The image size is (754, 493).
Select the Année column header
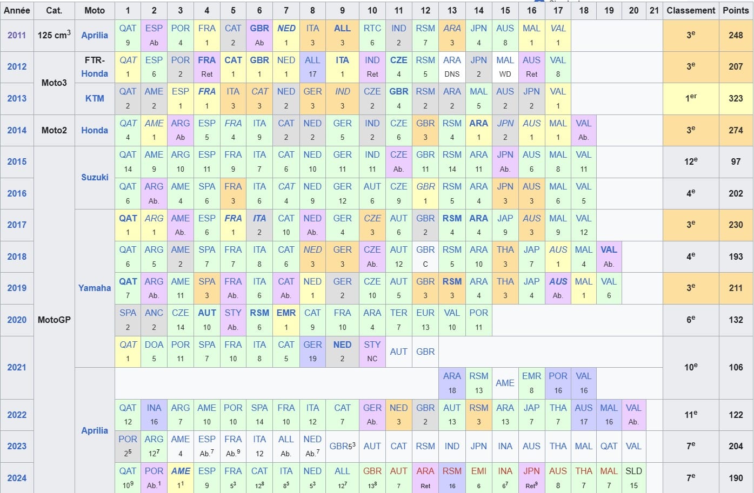(x=17, y=10)
